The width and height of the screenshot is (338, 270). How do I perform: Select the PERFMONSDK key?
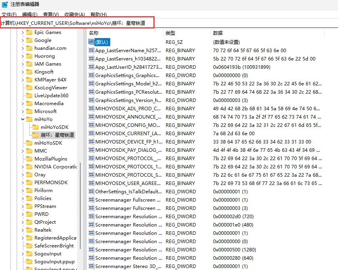point(51,183)
